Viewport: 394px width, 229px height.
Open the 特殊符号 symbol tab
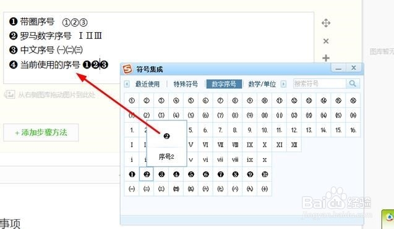186,84
